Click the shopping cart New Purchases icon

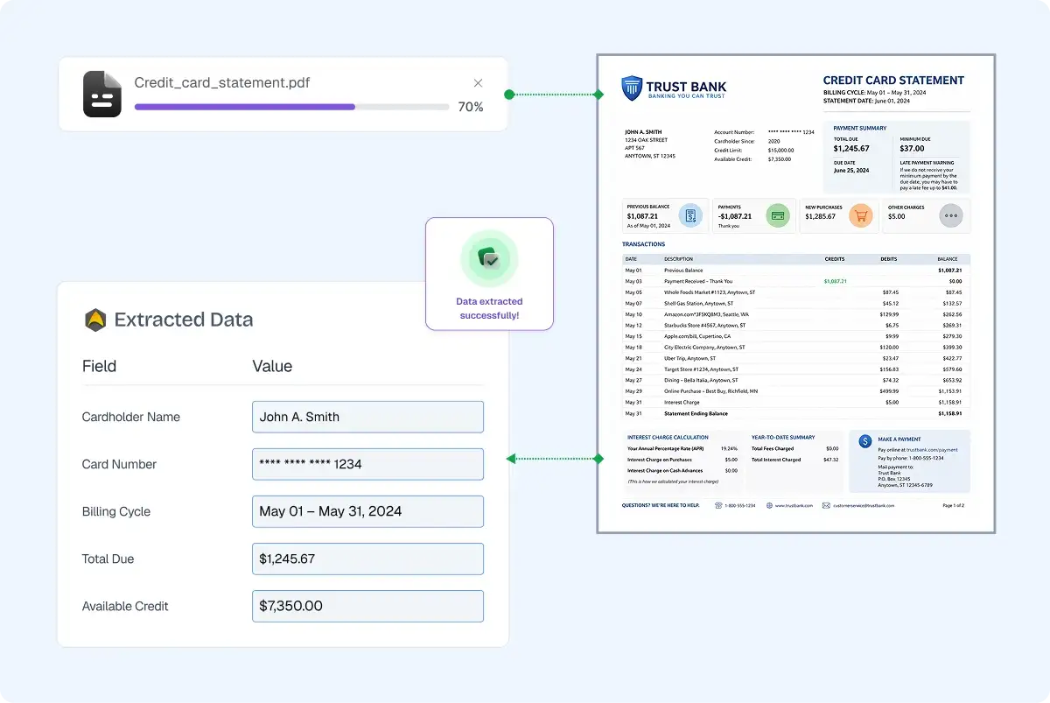click(x=861, y=214)
